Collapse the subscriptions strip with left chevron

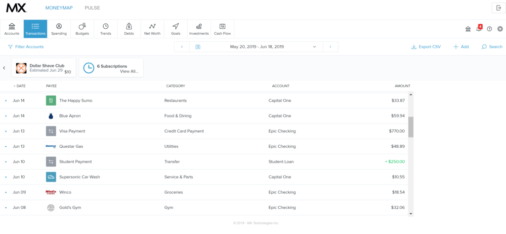4,68
